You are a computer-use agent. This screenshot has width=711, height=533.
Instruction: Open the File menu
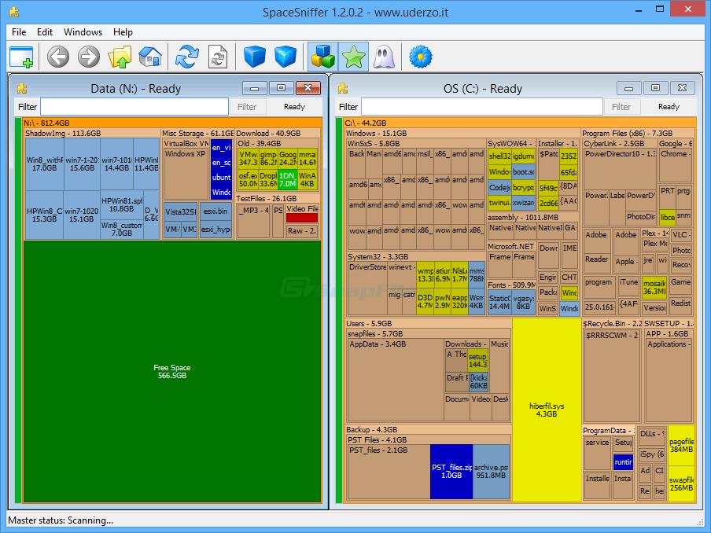coord(19,32)
